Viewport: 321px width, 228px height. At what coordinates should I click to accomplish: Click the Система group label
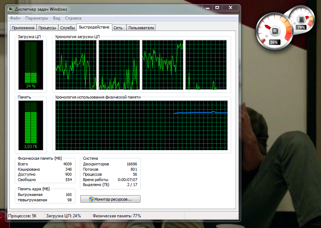pyautogui.click(x=90, y=158)
